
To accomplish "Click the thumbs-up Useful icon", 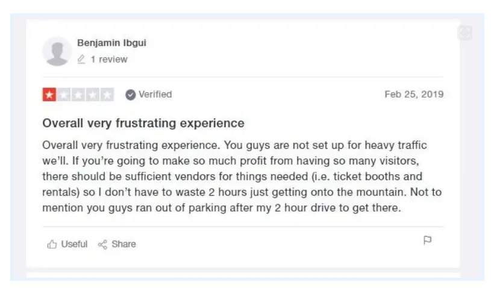I will click(52, 244).
